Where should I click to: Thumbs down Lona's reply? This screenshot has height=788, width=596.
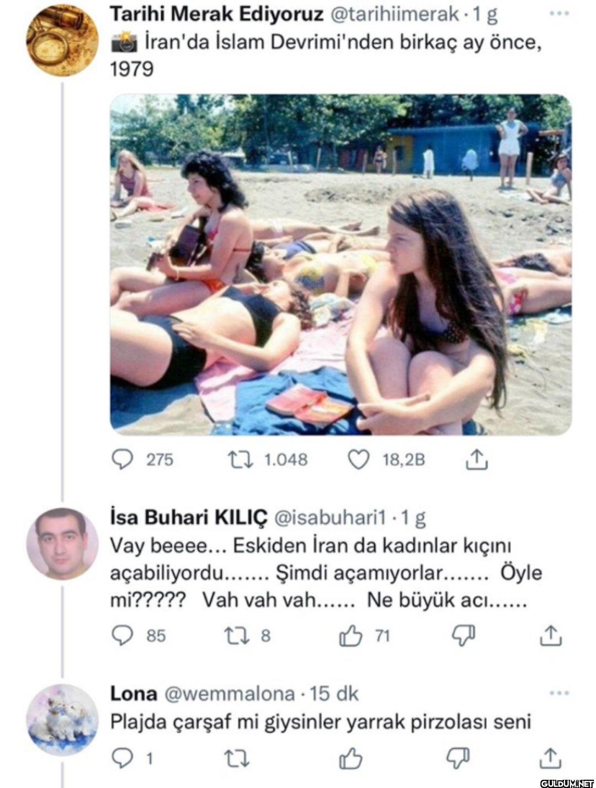pos(462,759)
